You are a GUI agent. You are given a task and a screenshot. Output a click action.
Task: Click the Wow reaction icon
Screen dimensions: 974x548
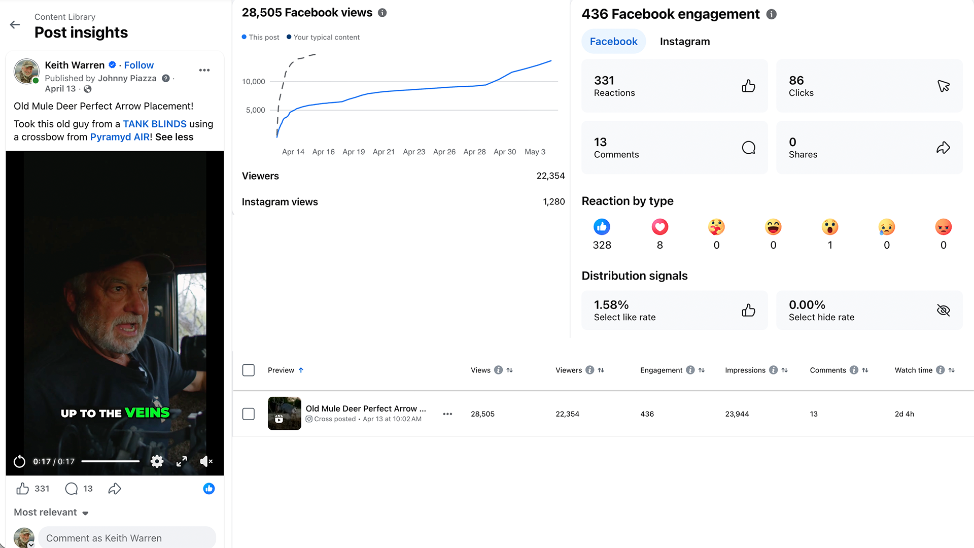click(x=830, y=227)
